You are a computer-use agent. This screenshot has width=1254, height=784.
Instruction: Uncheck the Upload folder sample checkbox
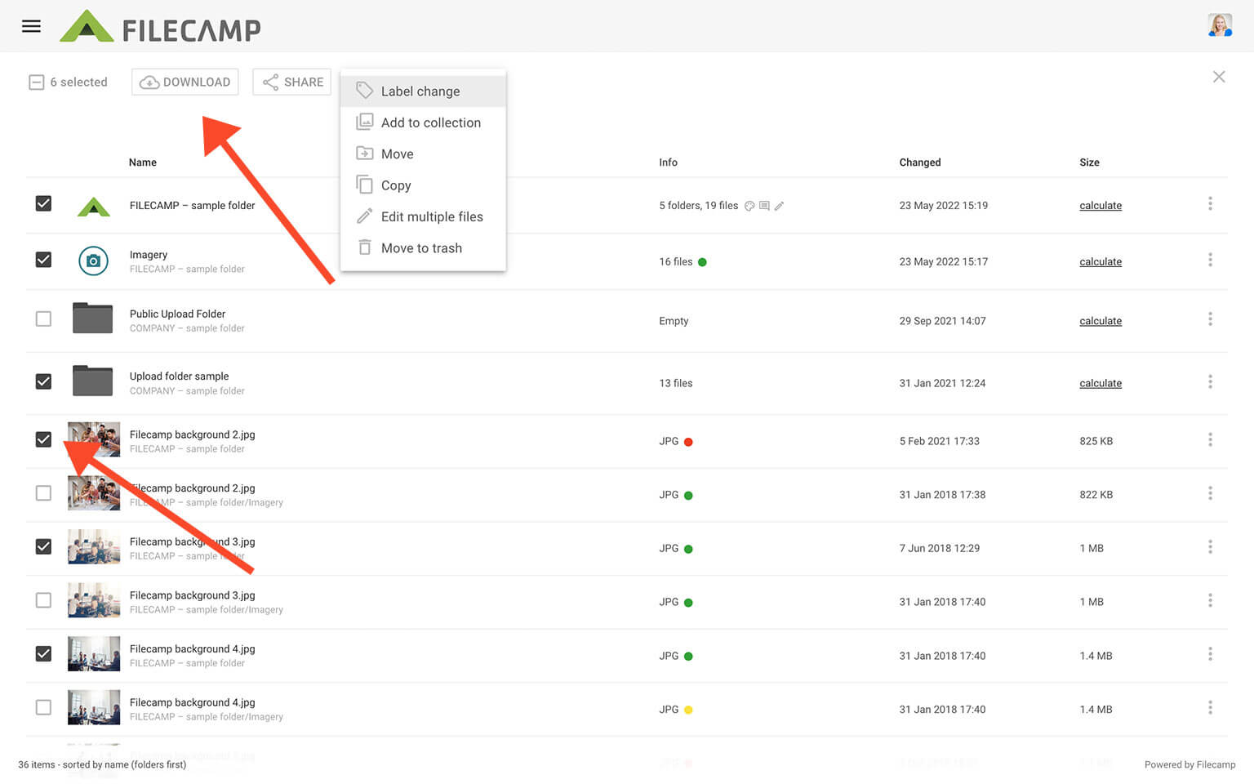point(43,381)
